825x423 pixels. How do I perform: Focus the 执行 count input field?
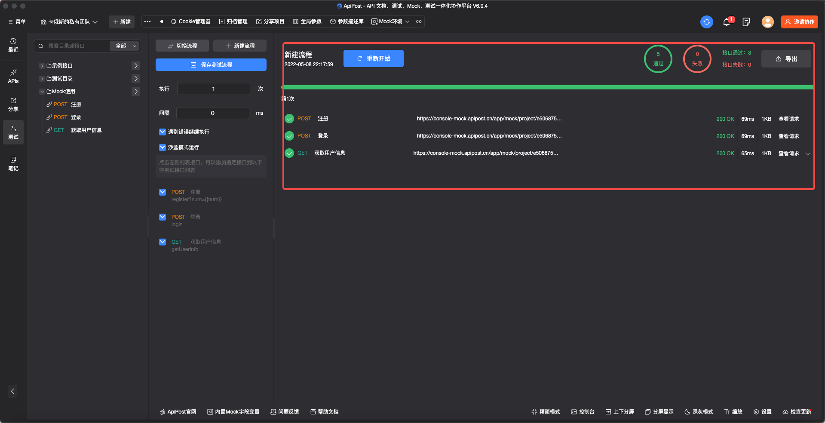pyautogui.click(x=213, y=89)
